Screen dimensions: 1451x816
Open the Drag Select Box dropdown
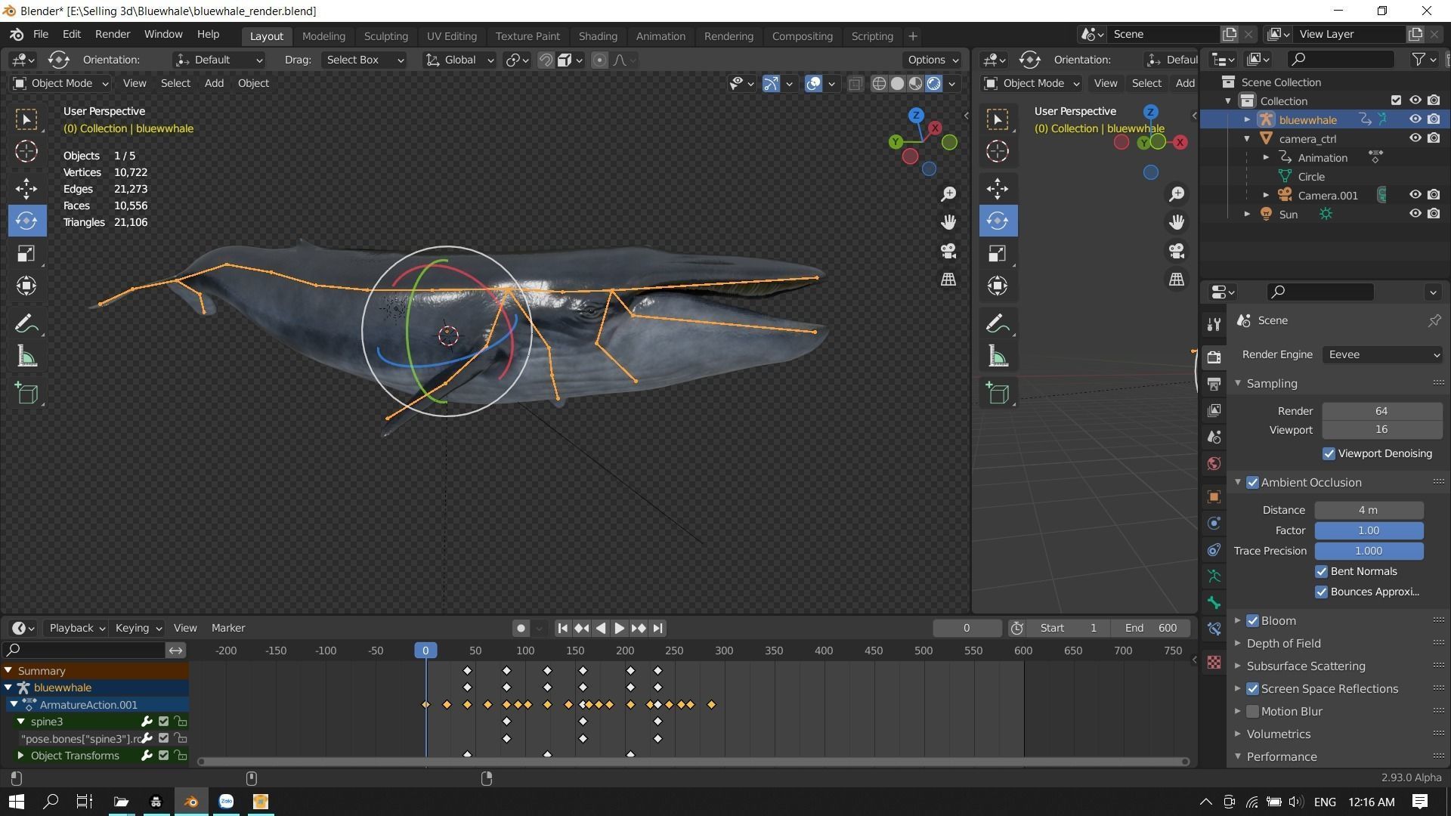point(364,60)
